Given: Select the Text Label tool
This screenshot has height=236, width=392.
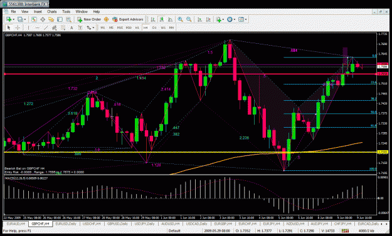Looking at the screenshot, I should (80, 28).
